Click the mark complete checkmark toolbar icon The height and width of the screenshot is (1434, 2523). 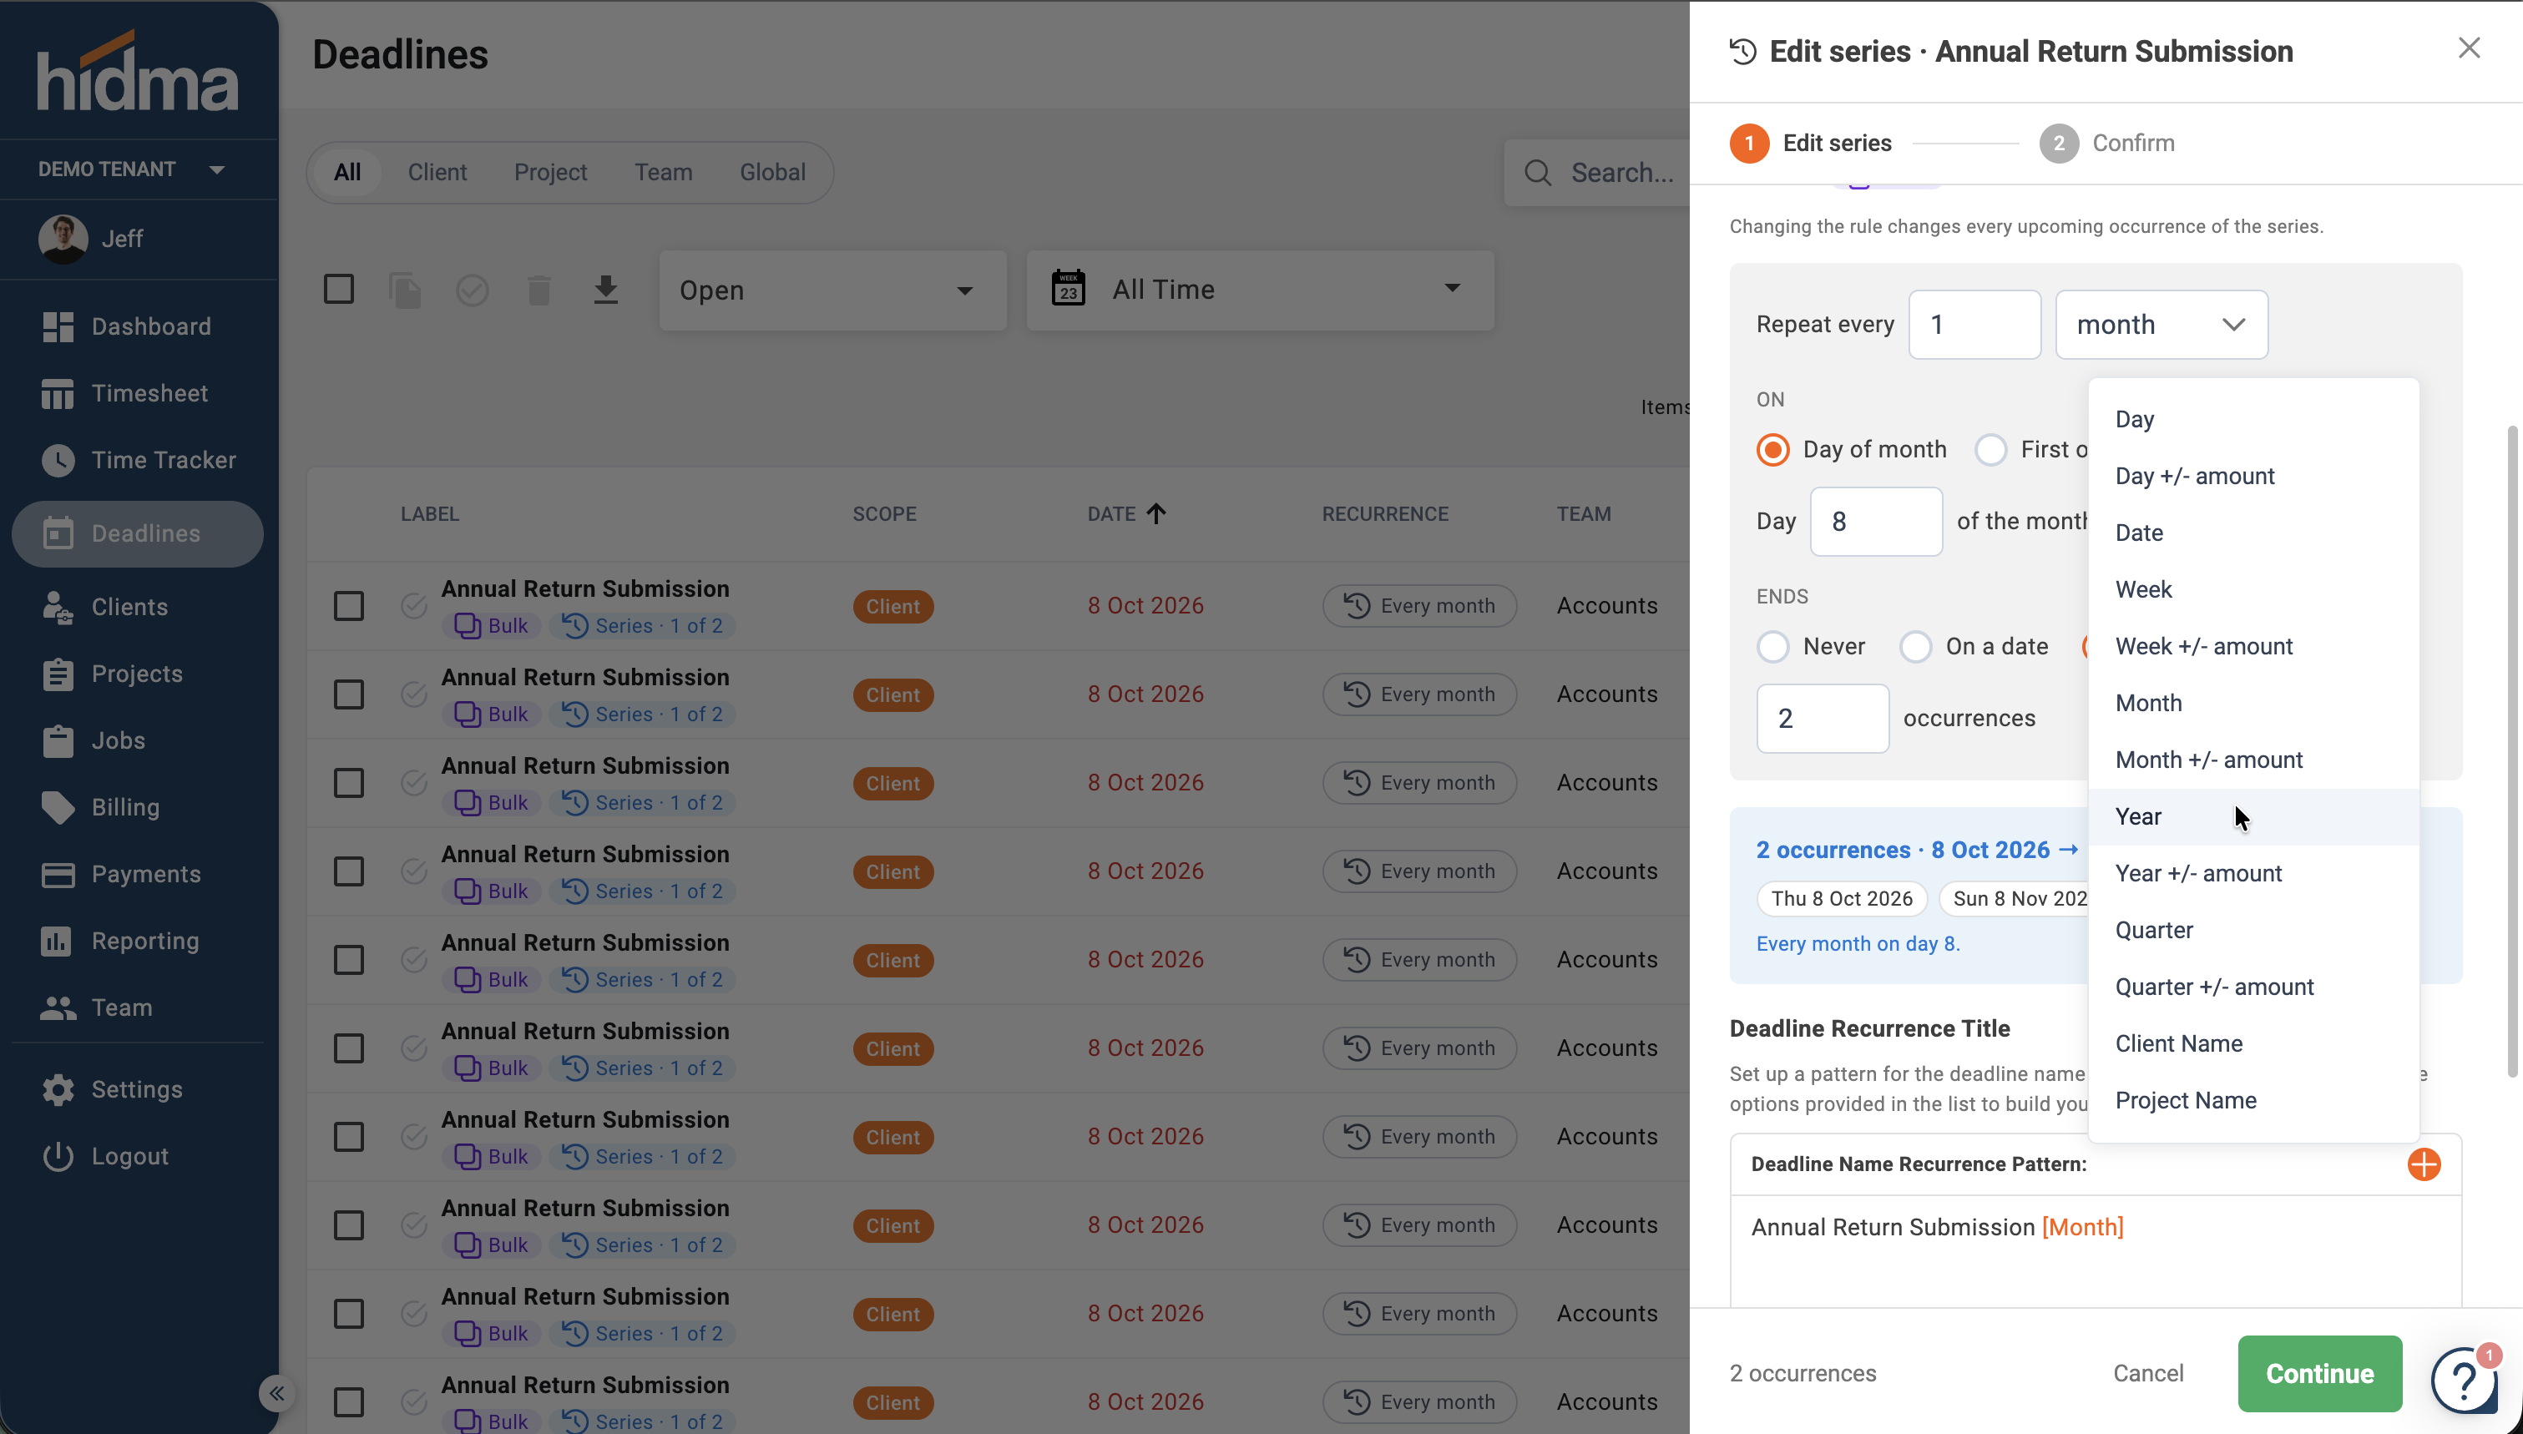(x=472, y=290)
